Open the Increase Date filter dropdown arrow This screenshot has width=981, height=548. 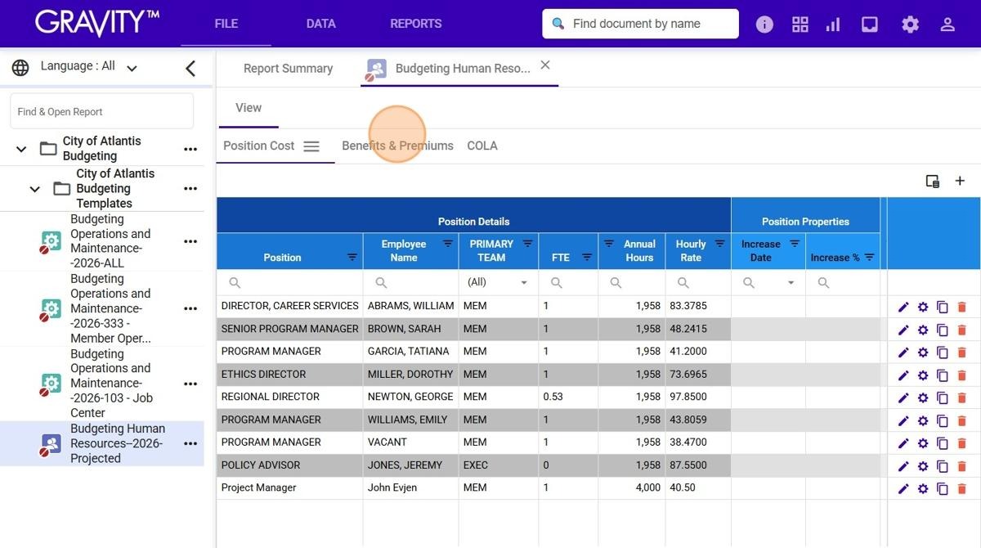click(791, 283)
